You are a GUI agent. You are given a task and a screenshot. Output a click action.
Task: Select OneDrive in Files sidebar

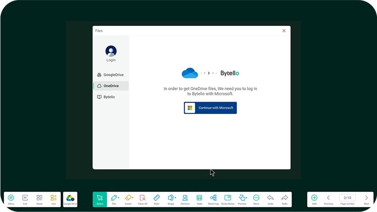111,86
